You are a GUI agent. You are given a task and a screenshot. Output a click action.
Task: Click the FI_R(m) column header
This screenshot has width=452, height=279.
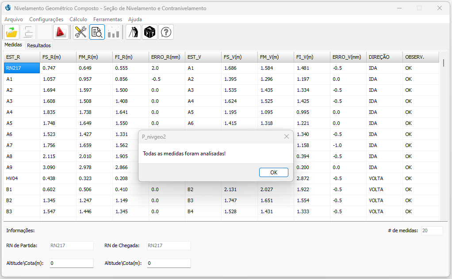coord(130,57)
